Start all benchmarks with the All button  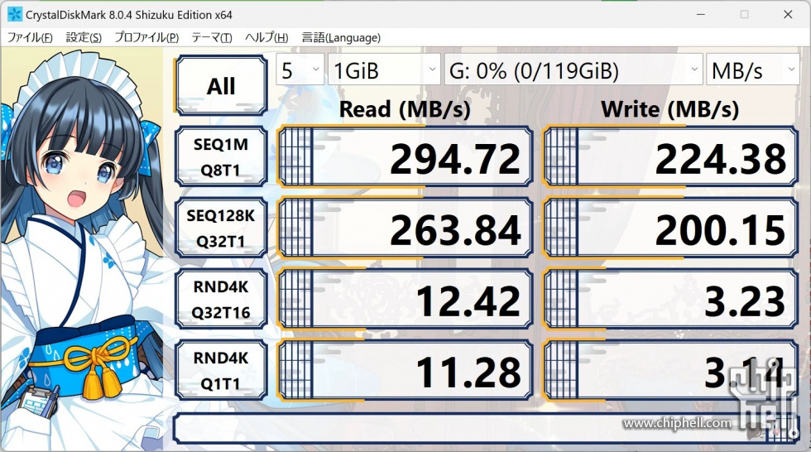coord(222,86)
